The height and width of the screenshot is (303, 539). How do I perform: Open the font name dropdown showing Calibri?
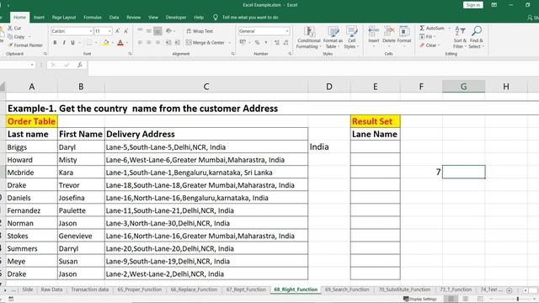click(91, 31)
